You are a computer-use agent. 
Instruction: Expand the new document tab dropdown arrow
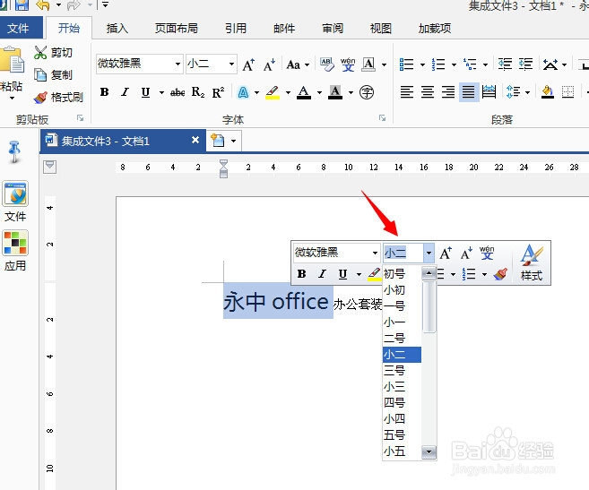click(233, 142)
